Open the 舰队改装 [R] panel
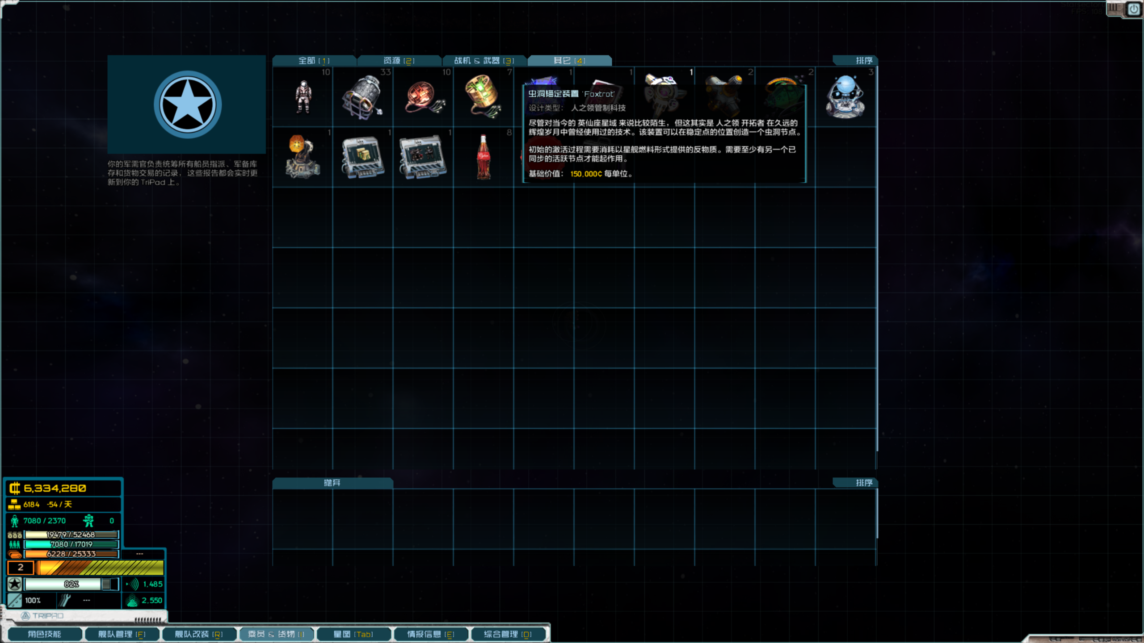The width and height of the screenshot is (1144, 643). 199,634
